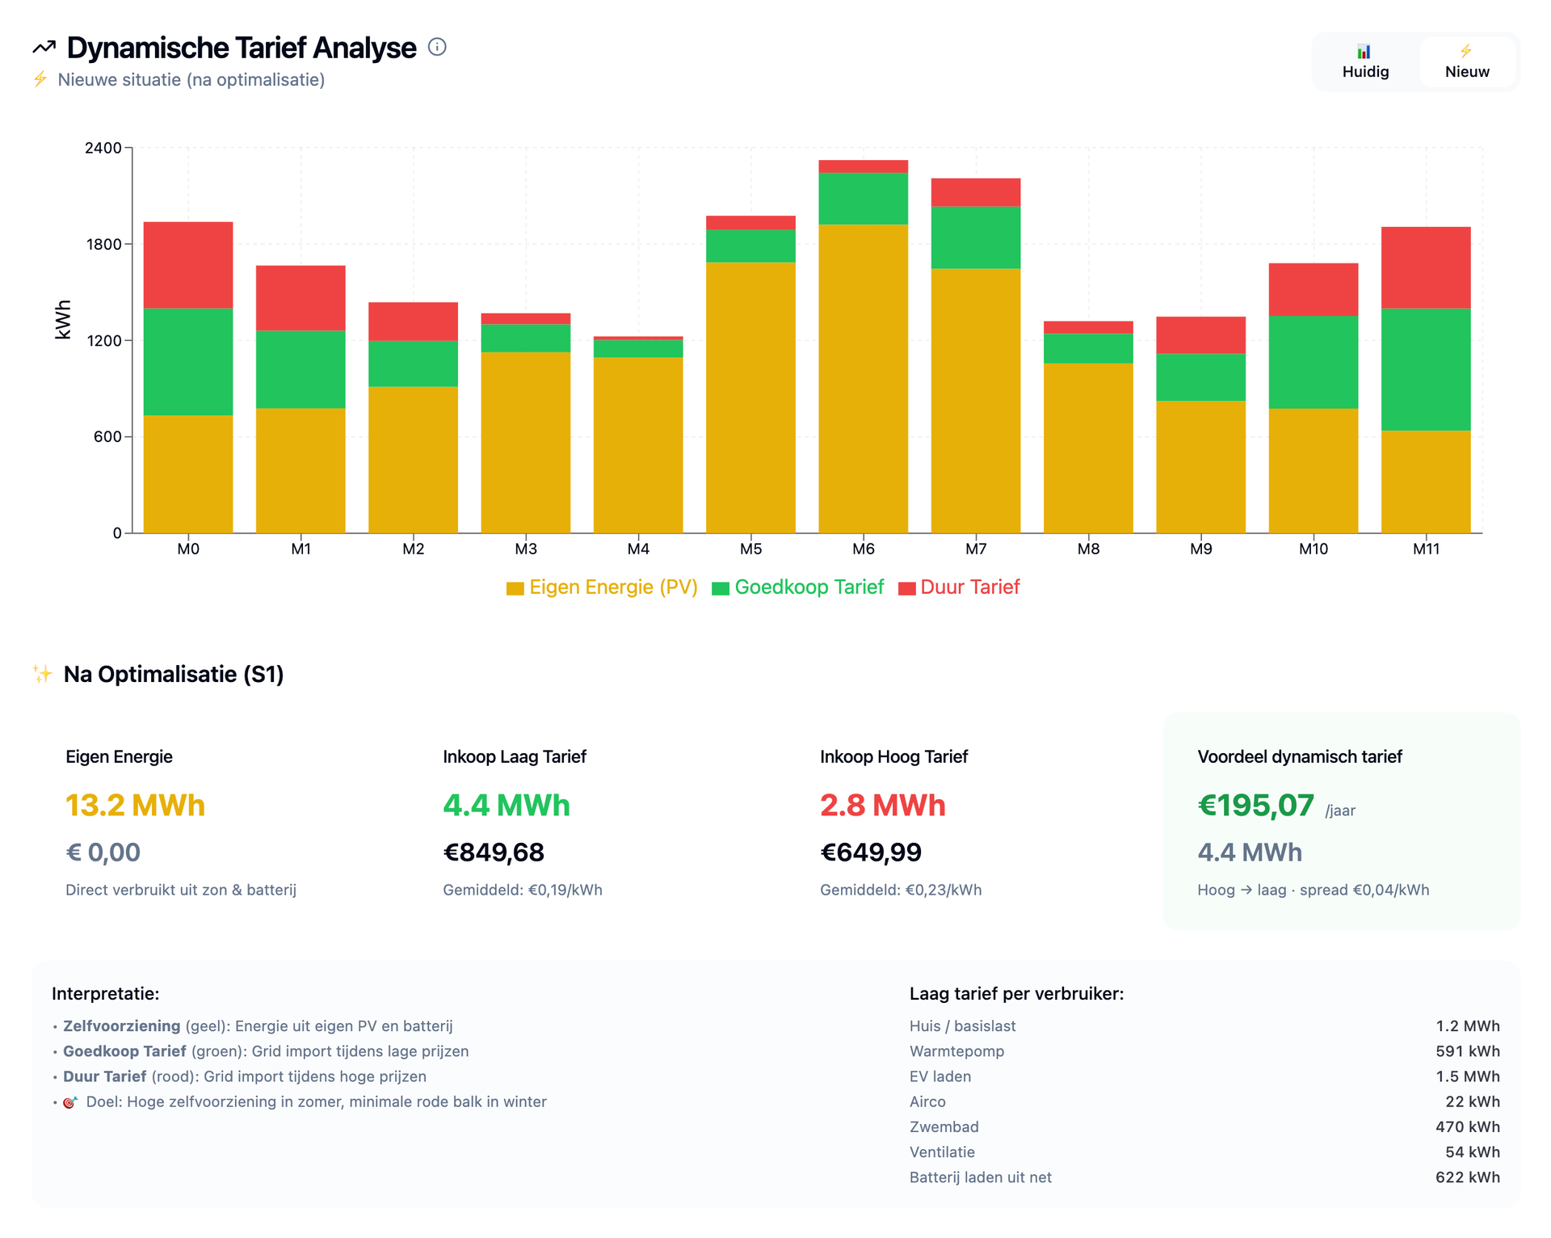Viewport: 1551px width, 1238px height.
Task: Click the Ventilatie row label
Action: click(942, 1152)
